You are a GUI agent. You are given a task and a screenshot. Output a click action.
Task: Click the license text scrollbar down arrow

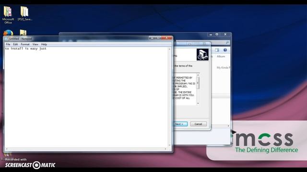(198, 103)
